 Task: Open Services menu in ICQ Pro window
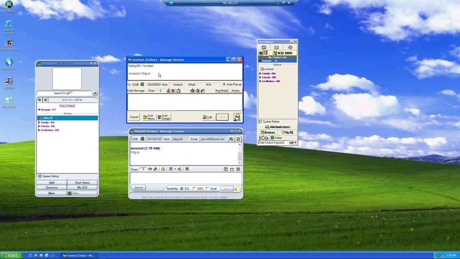(x=52, y=187)
